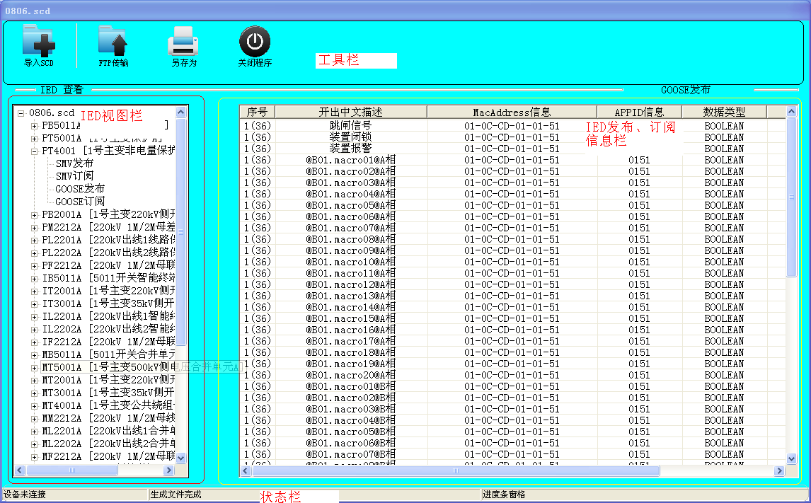Viewport: 811px width, 503px height.
Task: Select the MF2212A tree item
Action: (108, 456)
